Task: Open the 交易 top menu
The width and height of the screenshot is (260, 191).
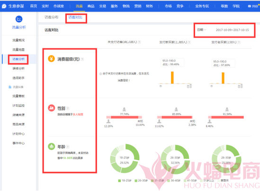Action: point(102,6)
